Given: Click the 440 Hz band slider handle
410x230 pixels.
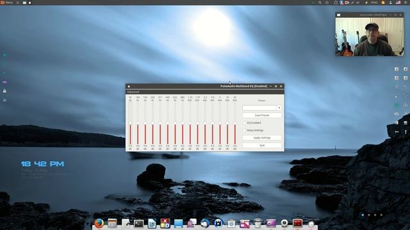Looking at the screenshot, I should click(168, 123).
